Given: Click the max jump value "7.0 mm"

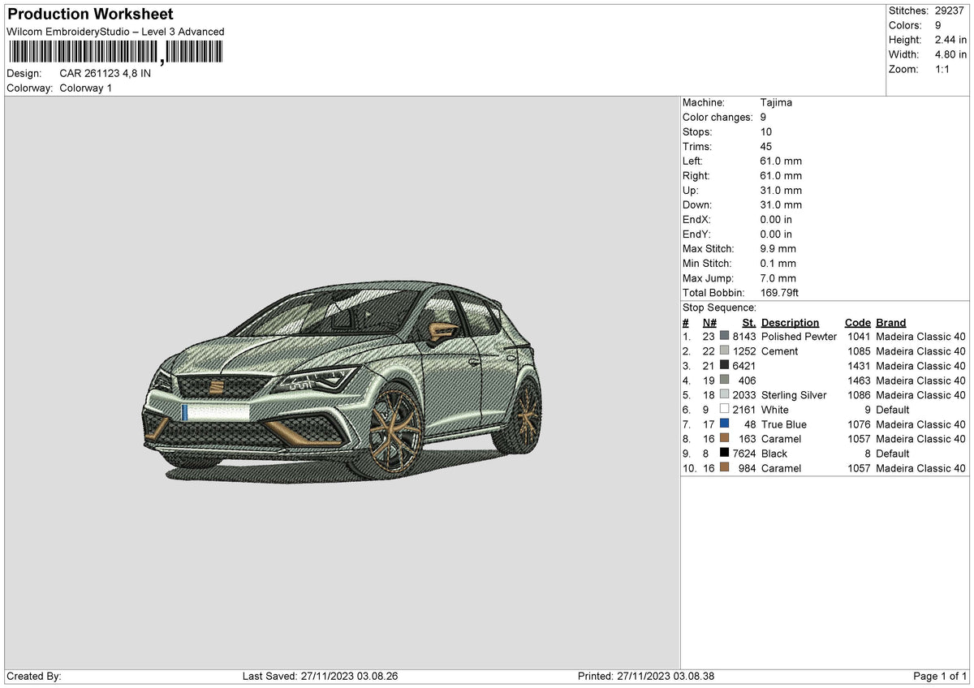Looking at the screenshot, I should click(778, 278).
